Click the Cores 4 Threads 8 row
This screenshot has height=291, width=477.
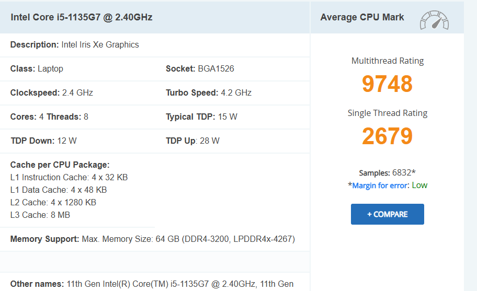(x=49, y=117)
